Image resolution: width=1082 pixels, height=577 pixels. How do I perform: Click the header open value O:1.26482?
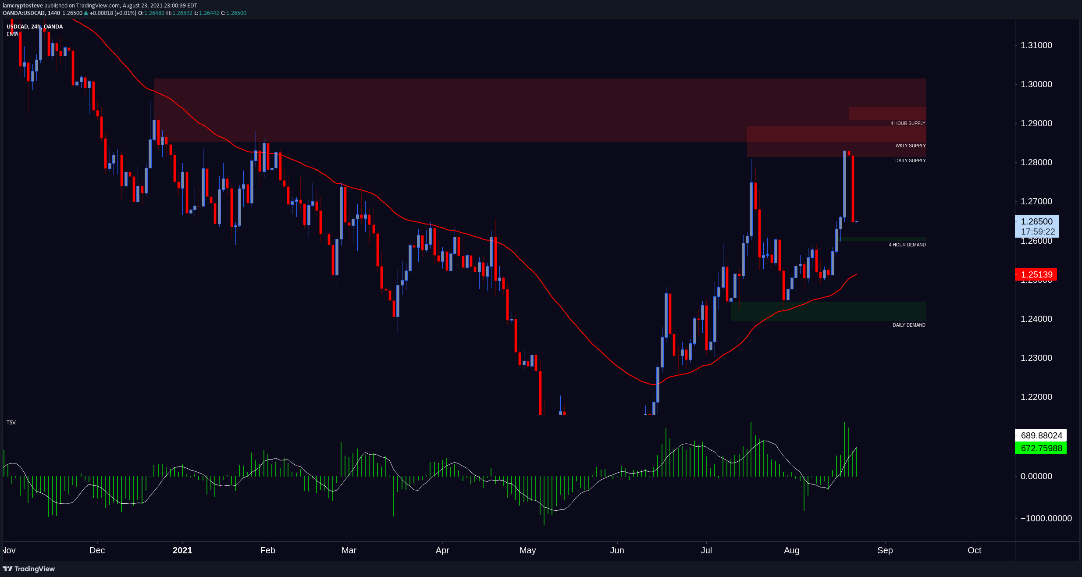click(x=151, y=13)
